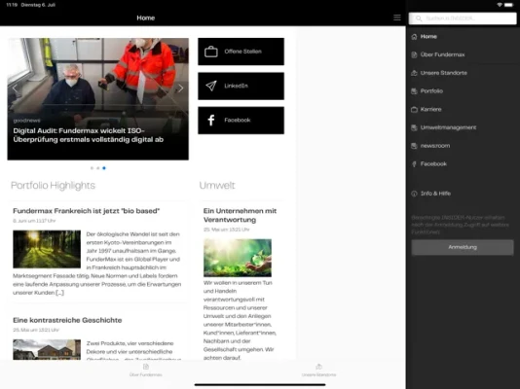Open article Fundermax Frankreich ist jetzt bio based
This screenshot has width=520, height=389.
click(87, 211)
